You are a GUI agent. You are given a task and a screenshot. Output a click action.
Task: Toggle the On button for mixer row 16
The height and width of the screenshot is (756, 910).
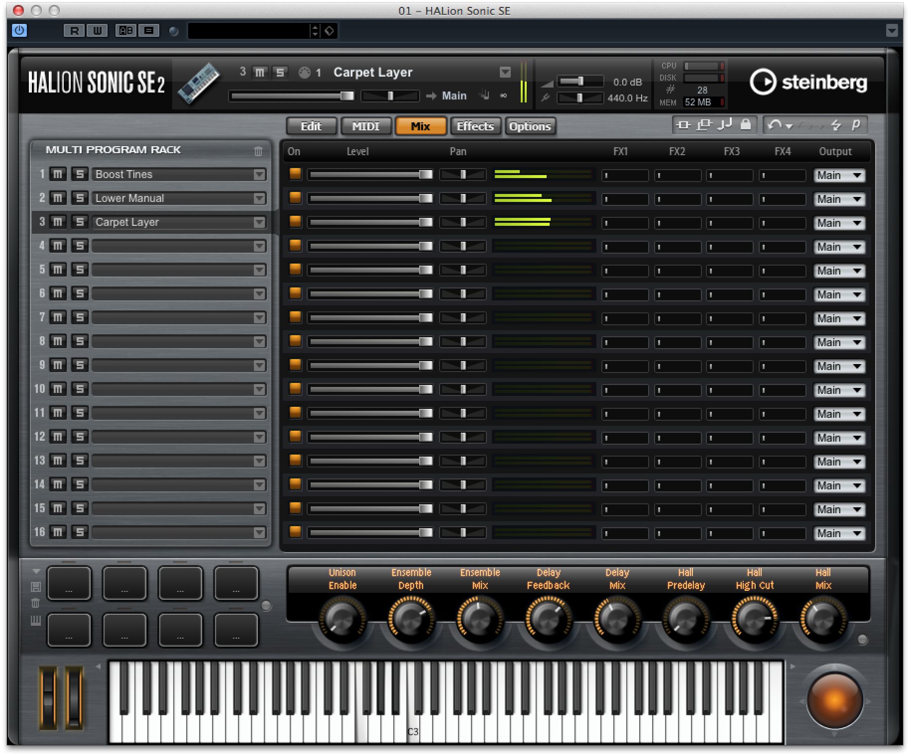click(295, 532)
